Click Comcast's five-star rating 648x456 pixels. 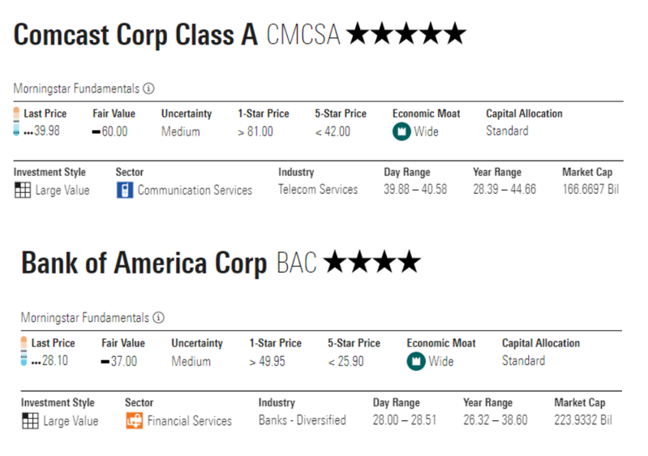pos(406,34)
